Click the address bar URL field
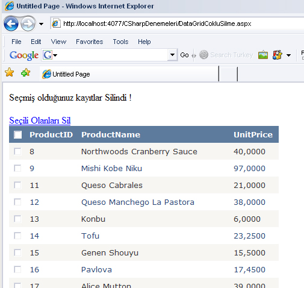304x288 pixels. (176, 23)
